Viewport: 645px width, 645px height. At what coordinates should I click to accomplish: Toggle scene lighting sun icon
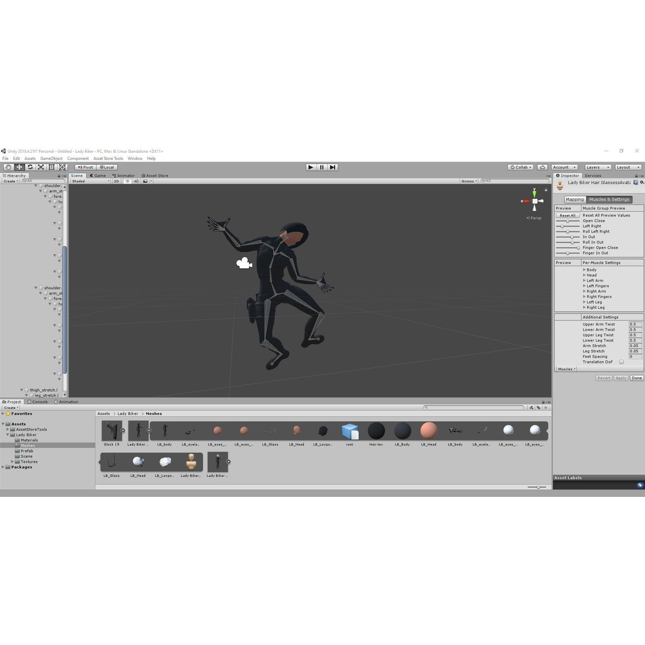tap(128, 181)
